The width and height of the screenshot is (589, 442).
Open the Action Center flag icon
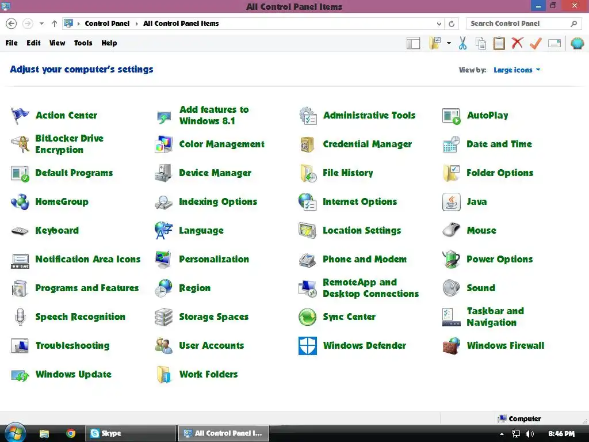pyautogui.click(x=20, y=115)
